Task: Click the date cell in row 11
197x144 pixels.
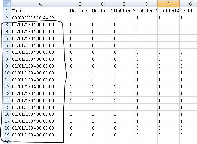Action: point(40,80)
